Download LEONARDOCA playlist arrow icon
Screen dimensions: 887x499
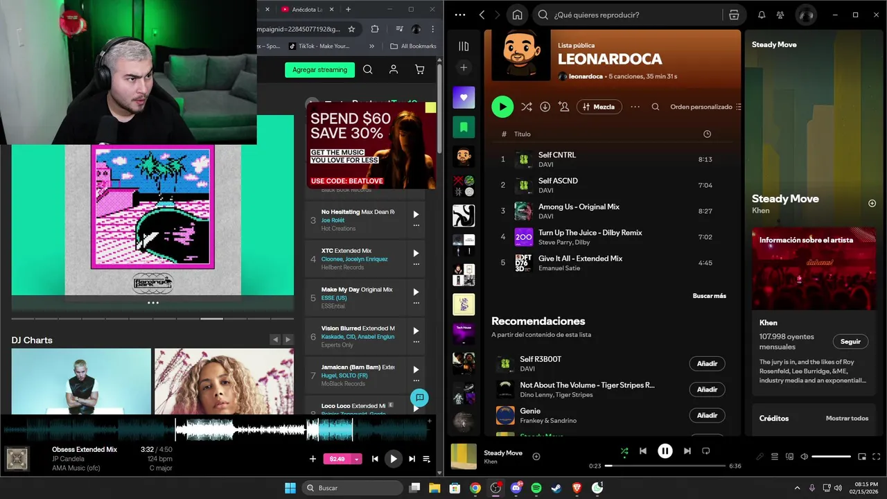pyautogui.click(x=545, y=107)
